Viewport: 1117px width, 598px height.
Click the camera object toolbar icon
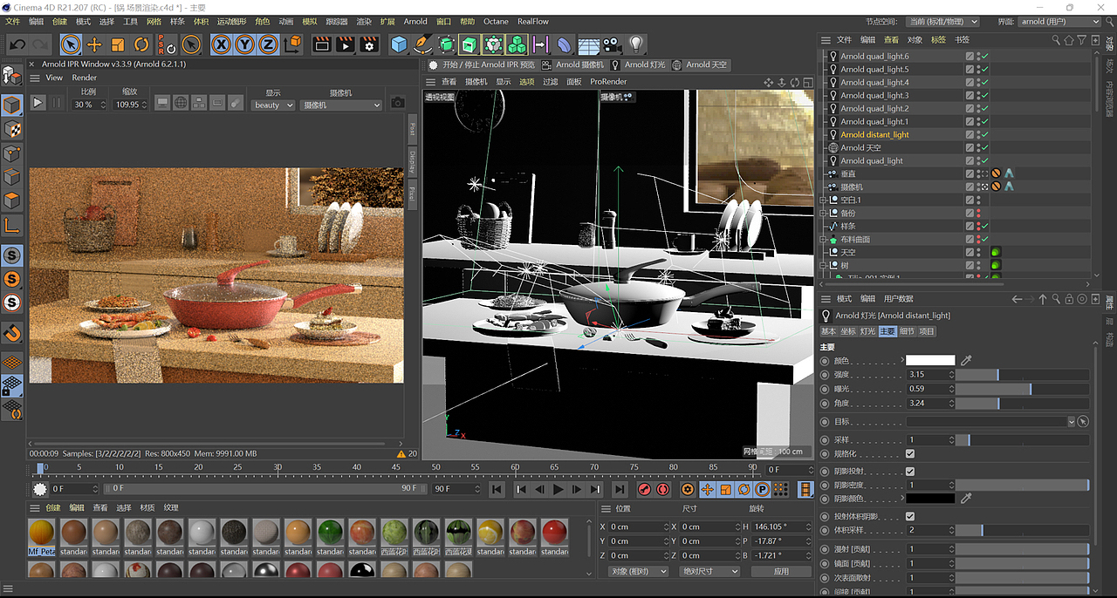[613, 44]
